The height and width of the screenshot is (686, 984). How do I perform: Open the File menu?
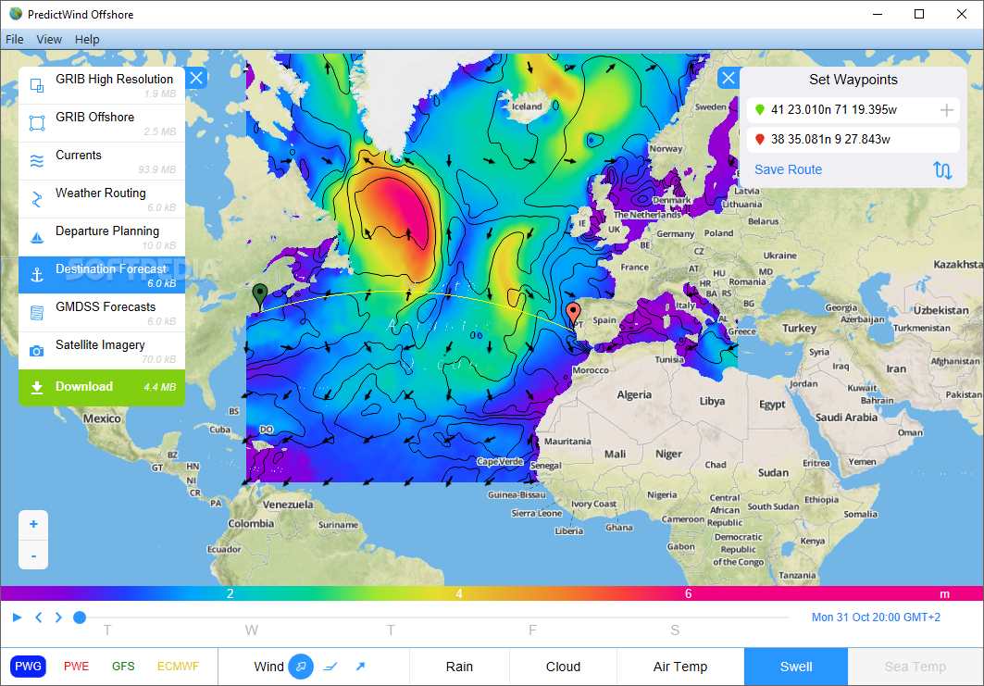15,40
